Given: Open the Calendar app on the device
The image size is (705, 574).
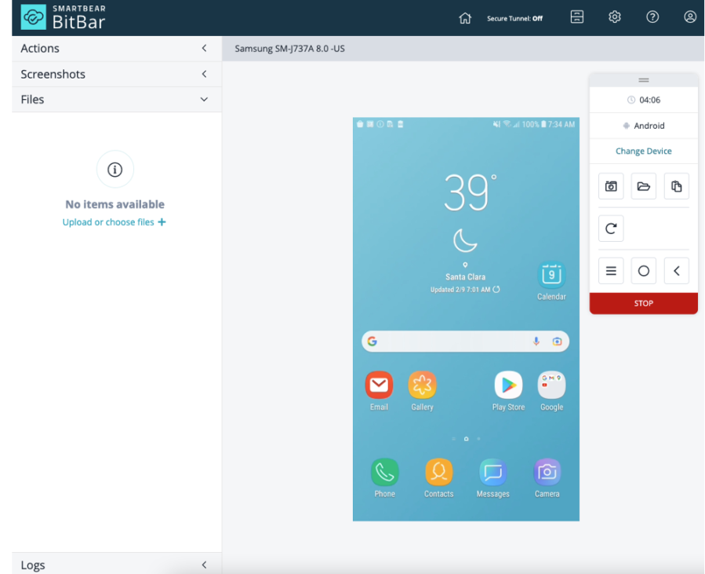Looking at the screenshot, I should pos(551,280).
